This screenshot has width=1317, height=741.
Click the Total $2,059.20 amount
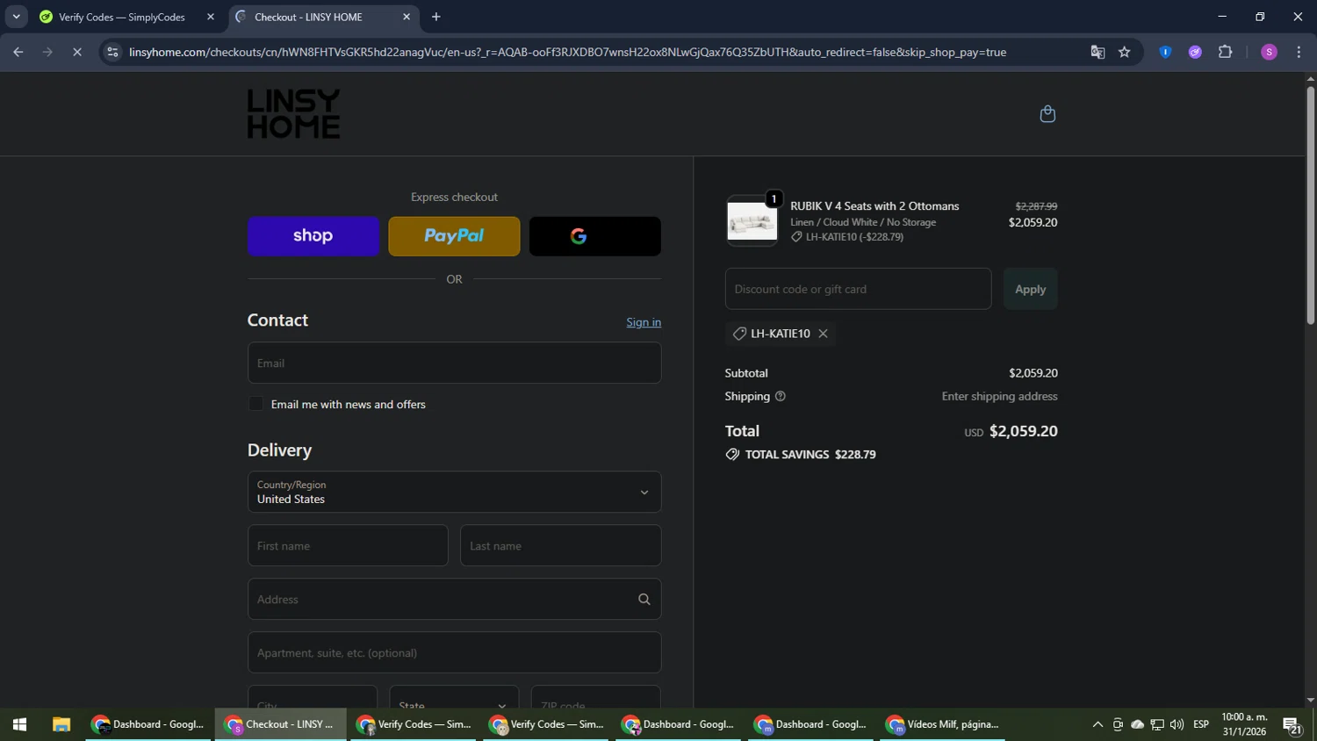(x=1023, y=431)
